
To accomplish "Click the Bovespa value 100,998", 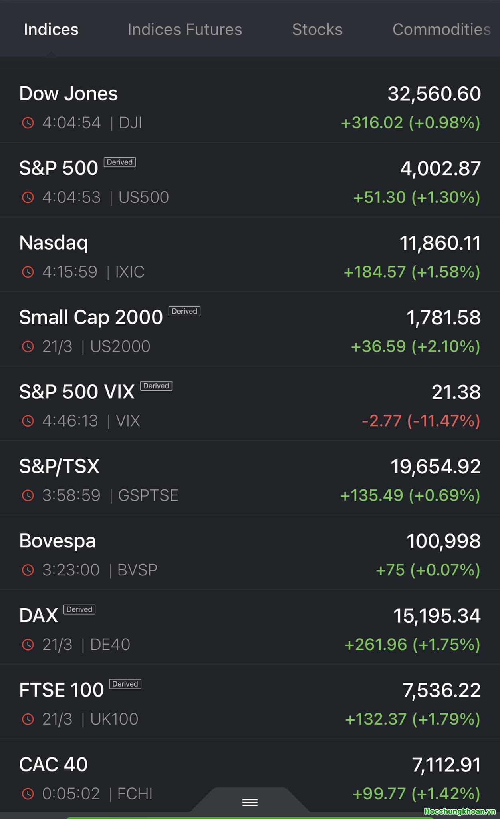I will coord(443,541).
